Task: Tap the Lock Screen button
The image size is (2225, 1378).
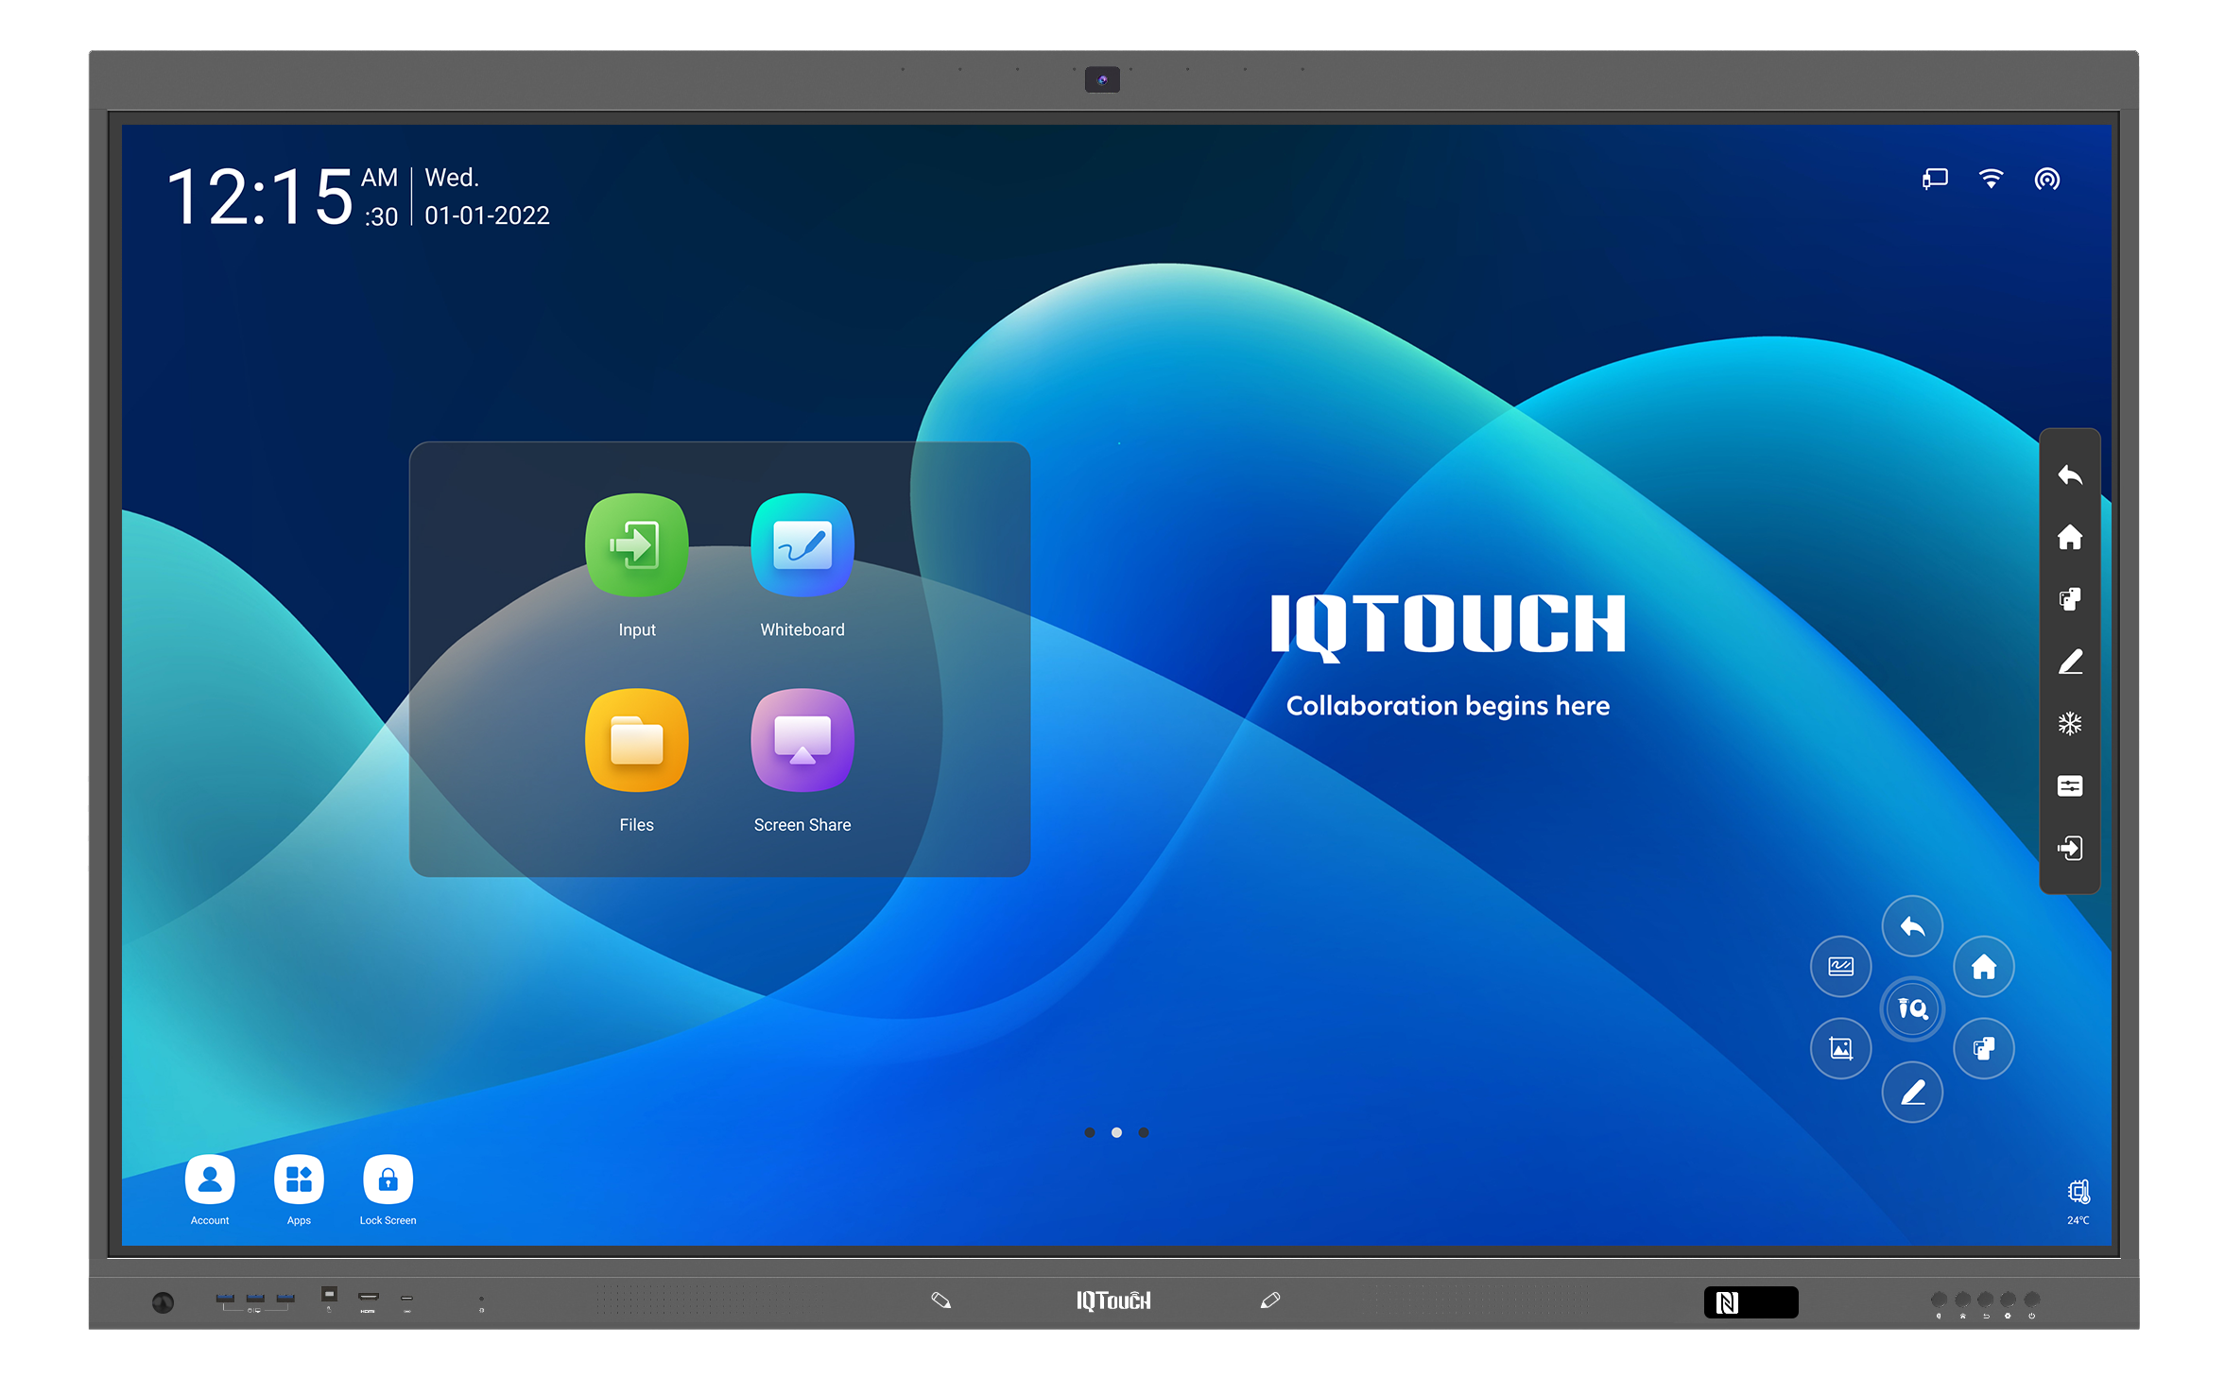Action: (388, 1180)
